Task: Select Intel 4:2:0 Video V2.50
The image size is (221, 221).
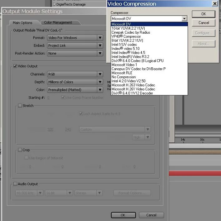Action: pos(149,81)
